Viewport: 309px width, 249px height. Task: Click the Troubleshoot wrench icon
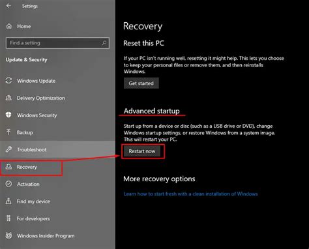8,149
